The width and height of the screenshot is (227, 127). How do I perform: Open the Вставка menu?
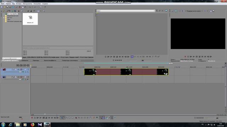tap(19, 4)
